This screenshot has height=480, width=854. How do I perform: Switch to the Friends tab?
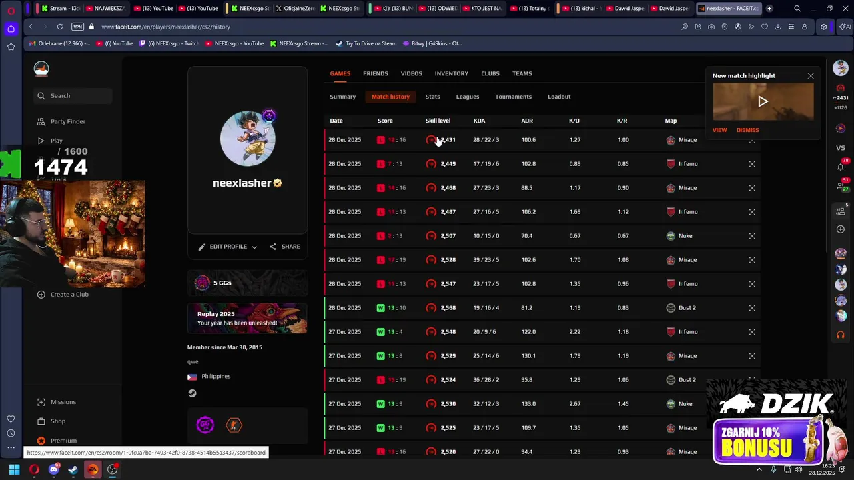pos(375,73)
